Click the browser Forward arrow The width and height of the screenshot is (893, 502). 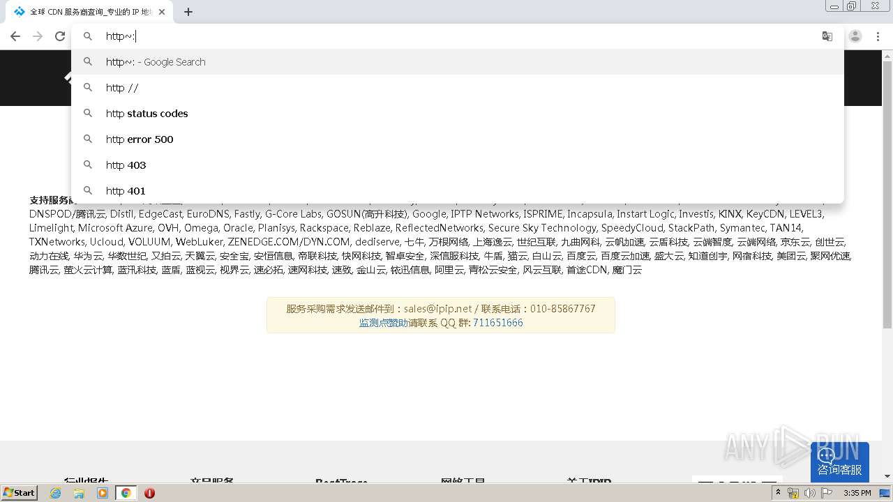[x=38, y=36]
